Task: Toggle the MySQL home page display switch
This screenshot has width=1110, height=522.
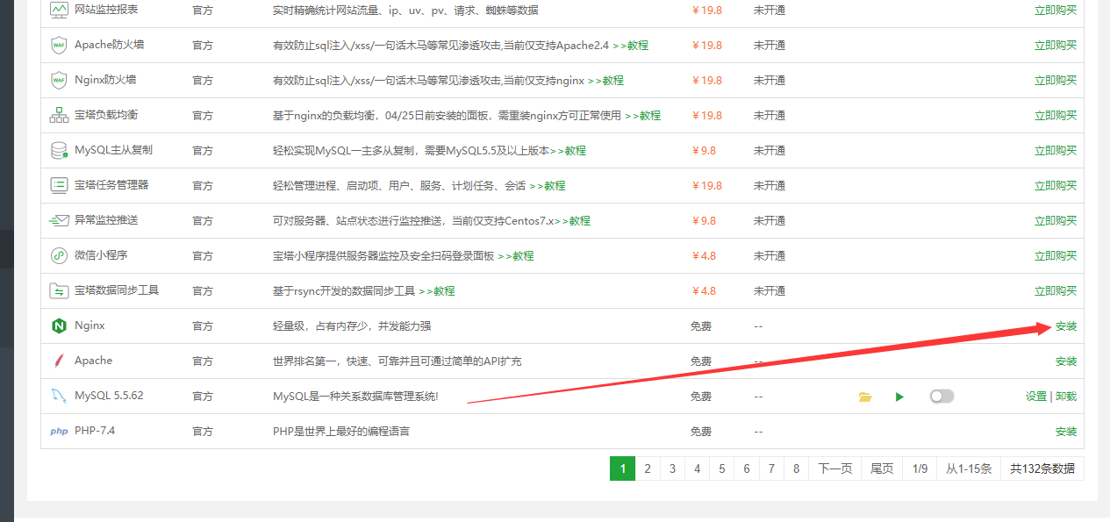Action: tap(942, 397)
